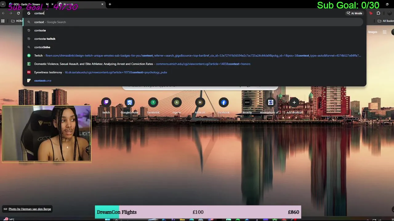Click the streamer webcam overlay
Viewport: 394px width, 221px height.
46,134
